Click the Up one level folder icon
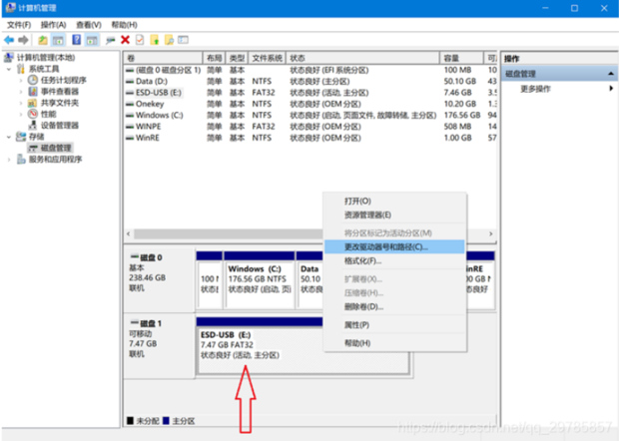This screenshot has width=619, height=441. [43, 40]
